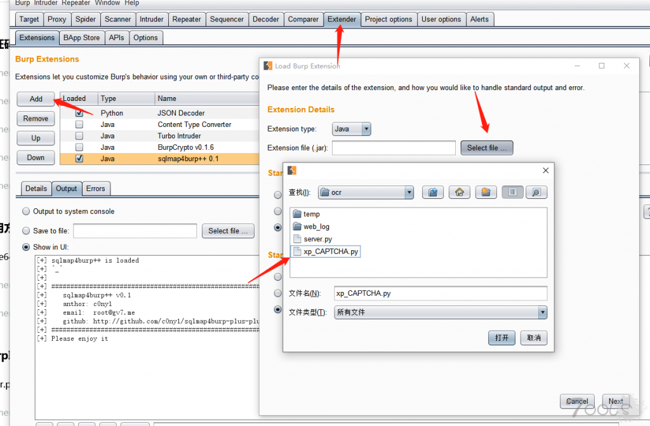Open the file type dropdown 所有文件
Image resolution: width=650 pixels, height=426 pixels.
pyautogui.click(x=441, y=312)
